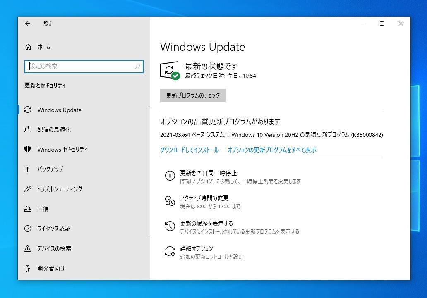The image size is (427, 298).
Task: Open 詳細オプション settings
Action: 204,253
